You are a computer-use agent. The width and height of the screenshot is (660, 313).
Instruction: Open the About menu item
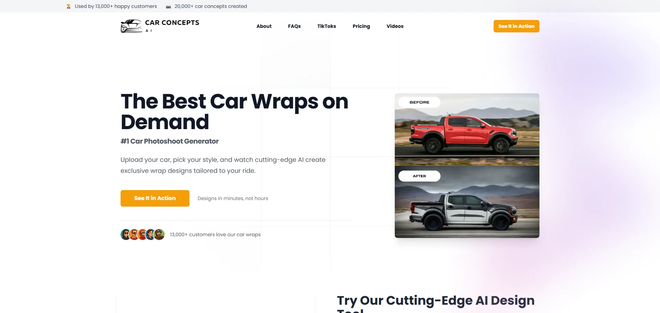264,26
